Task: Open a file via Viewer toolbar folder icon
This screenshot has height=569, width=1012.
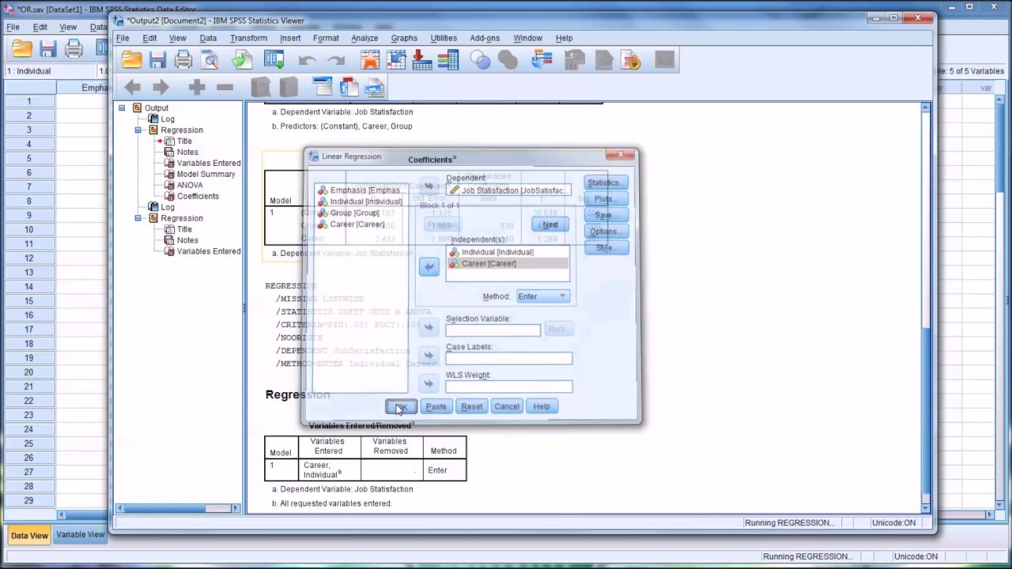Action: coord(132,60)
